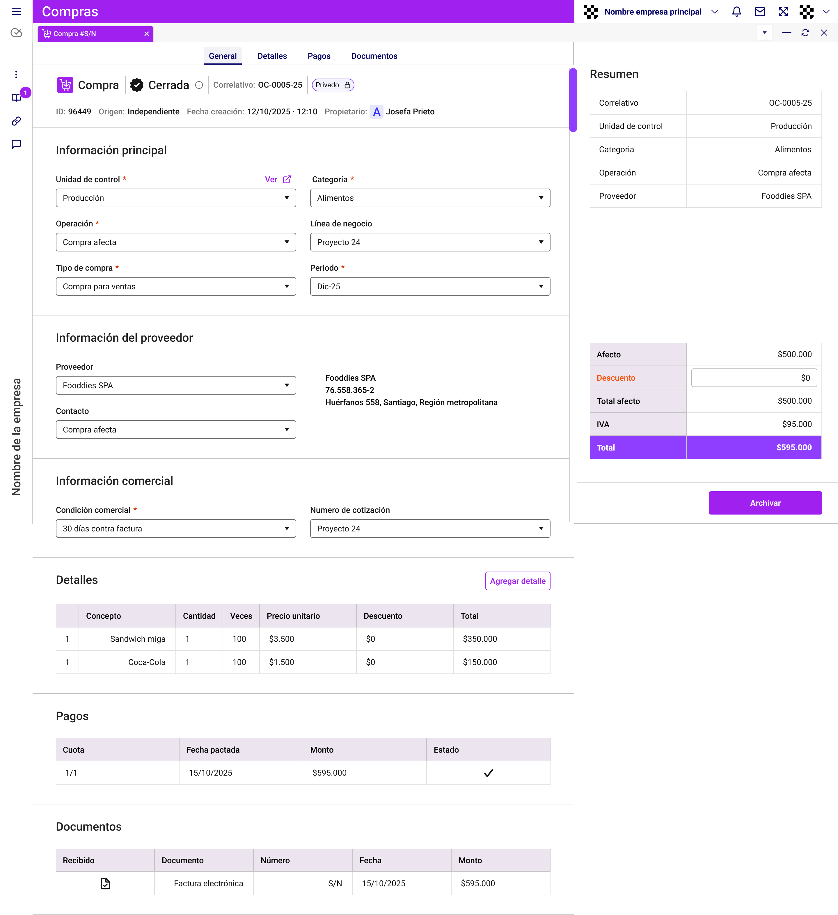Click the Agregar detalle button
Screen dimensions: 838x915
(518, 581)
